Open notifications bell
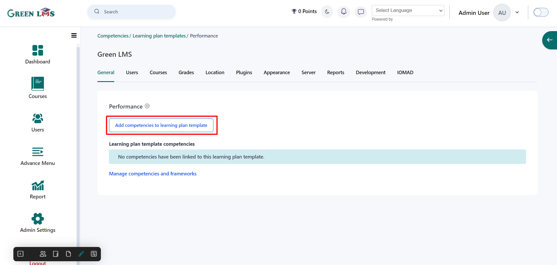557x265 pixels. pyautogui.click(x=344, y=12)
